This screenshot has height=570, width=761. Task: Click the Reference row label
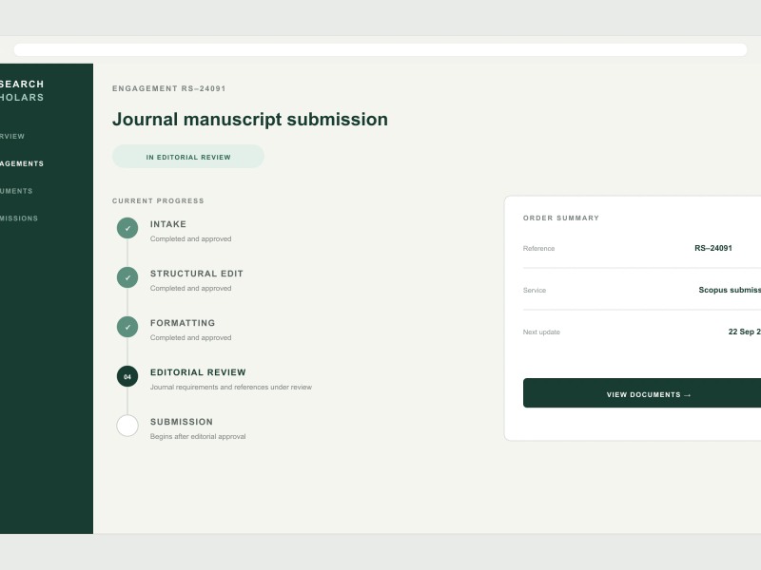[538, 249]
